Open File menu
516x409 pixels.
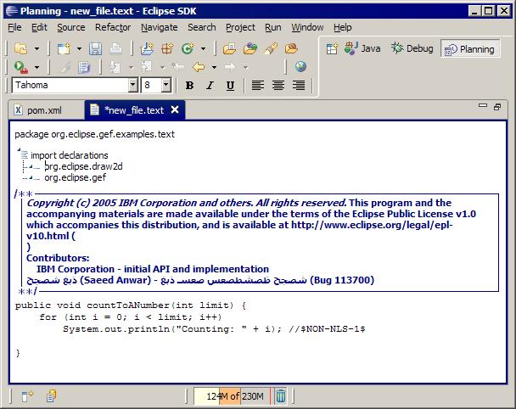[14, 27]
